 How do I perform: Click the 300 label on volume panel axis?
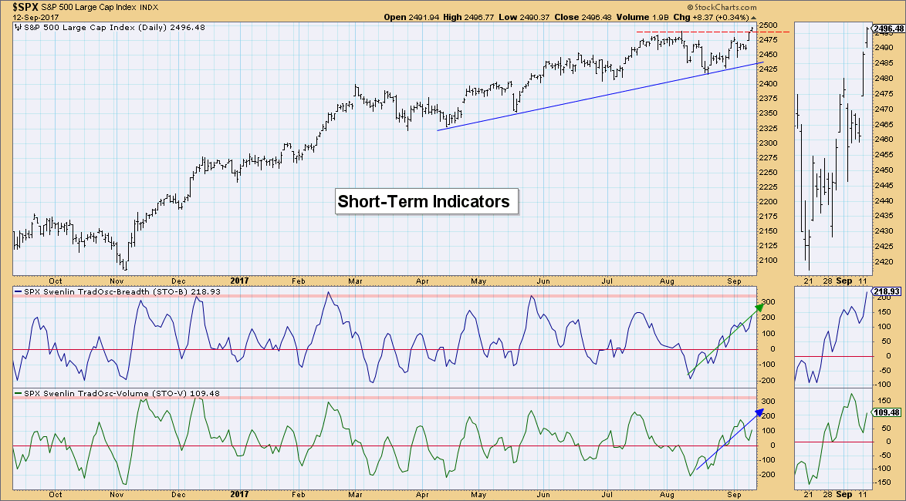[x=769, y=401]
